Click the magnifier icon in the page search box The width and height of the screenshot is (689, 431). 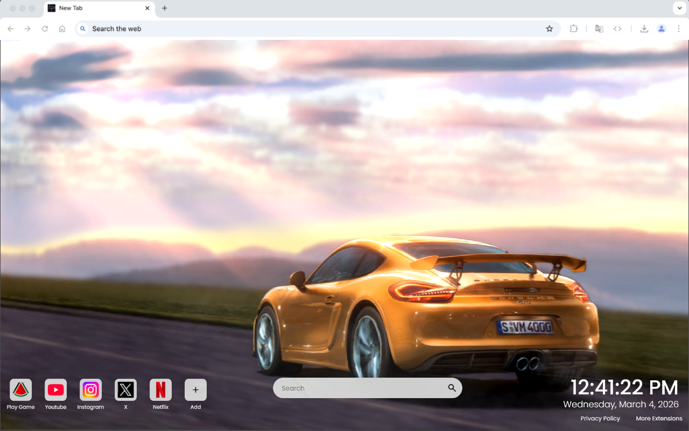click(x=452, y=388)
